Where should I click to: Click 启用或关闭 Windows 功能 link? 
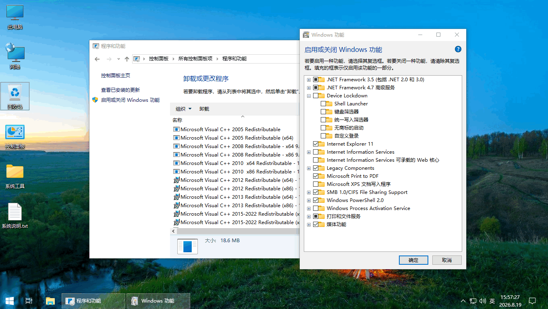(x=130, y=100)
